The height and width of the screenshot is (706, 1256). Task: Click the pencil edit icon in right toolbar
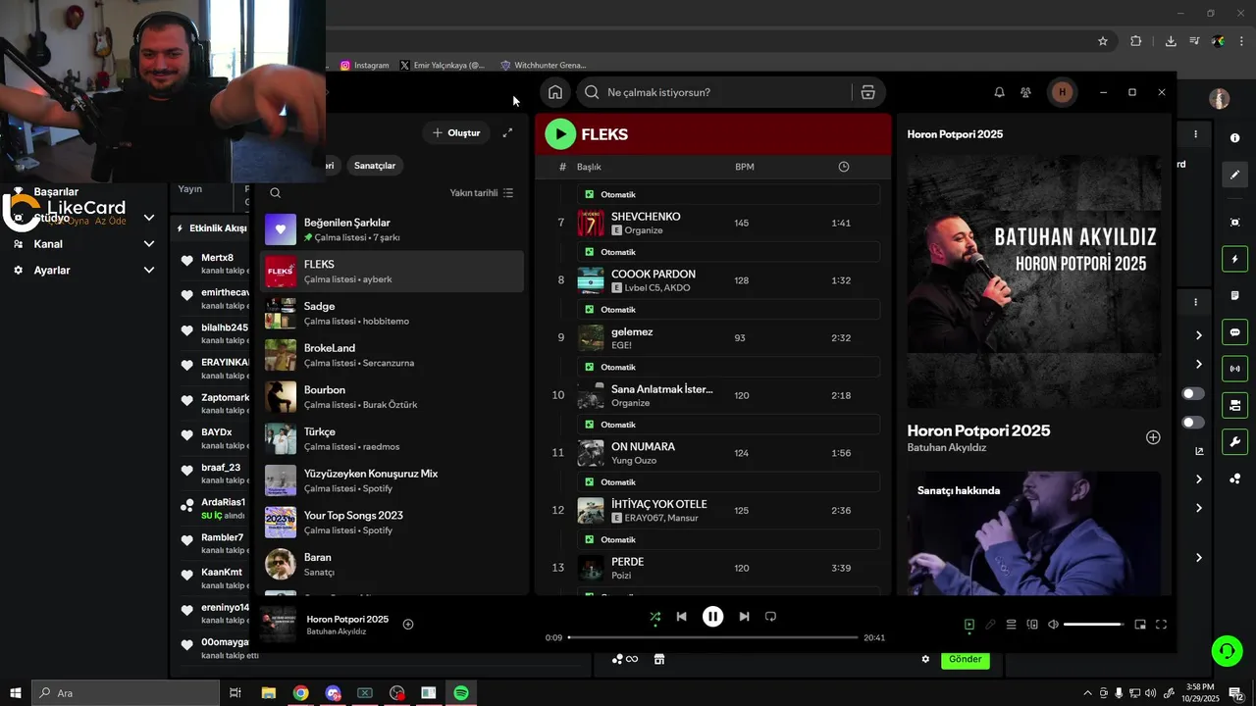[x=1234, y=175]
